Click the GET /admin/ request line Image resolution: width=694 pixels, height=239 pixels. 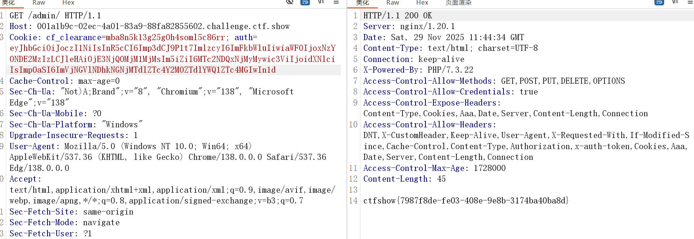pyautogui.click(x=55, y=16)
